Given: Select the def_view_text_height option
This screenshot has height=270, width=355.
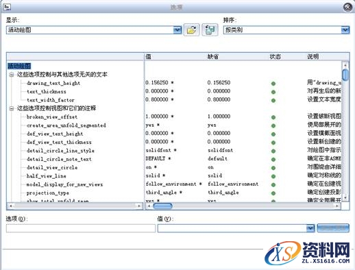Looking at the screenshot, I should (x=55, y=134).
